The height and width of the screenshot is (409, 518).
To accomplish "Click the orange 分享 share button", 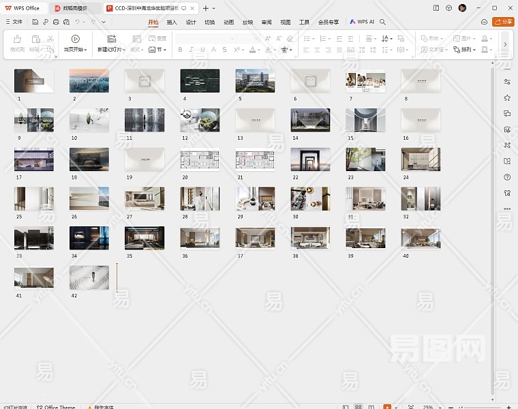I will pyautogui.click(x=504, y=22).
